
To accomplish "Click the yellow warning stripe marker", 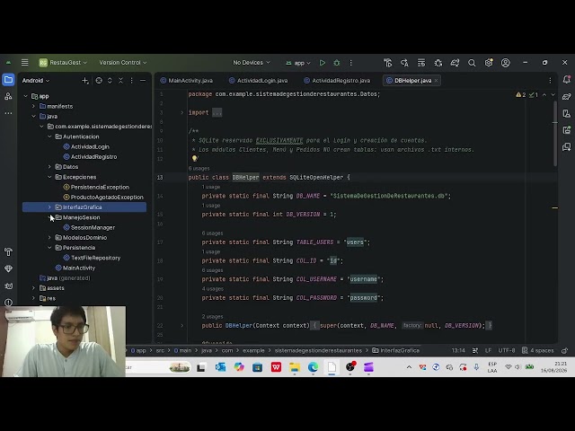I will click(x=555, y=207).
